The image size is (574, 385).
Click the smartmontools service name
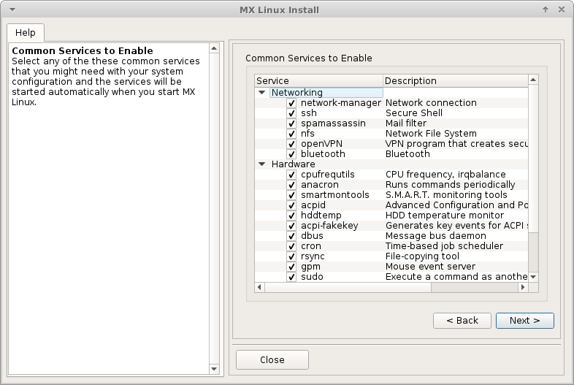pos(335,195)
